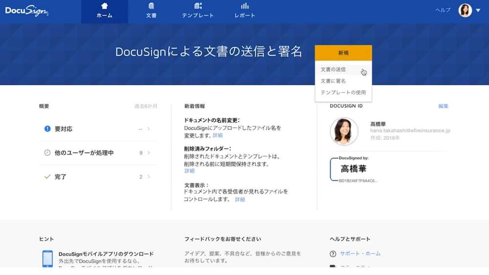Click the 過去6か月 period label

(x=146, y=106)
